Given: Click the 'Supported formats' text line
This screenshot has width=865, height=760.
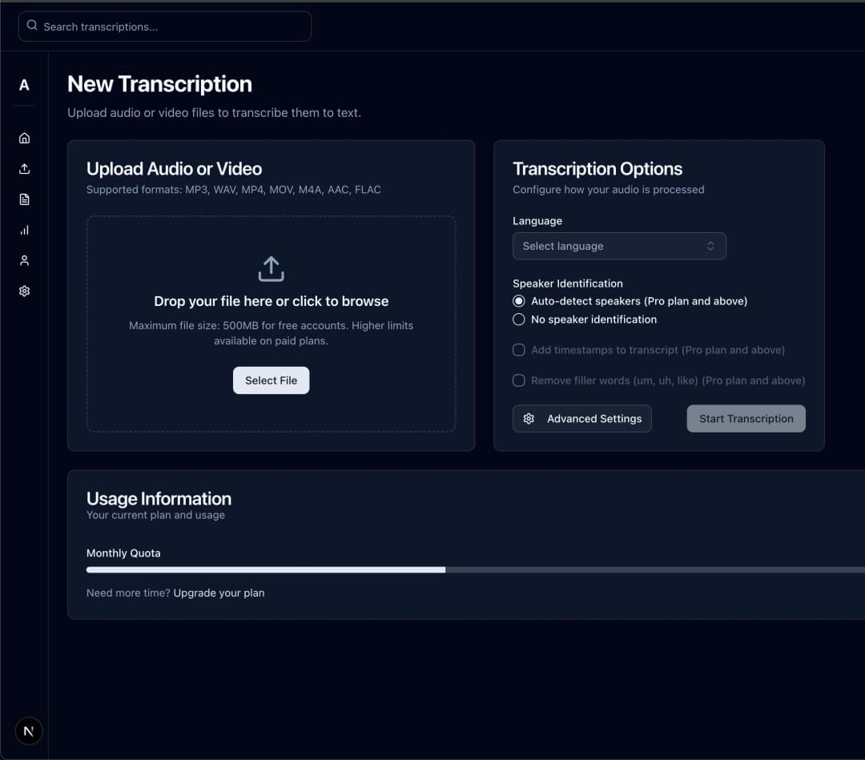Looking at the screenshot, I should click(233, 190).
